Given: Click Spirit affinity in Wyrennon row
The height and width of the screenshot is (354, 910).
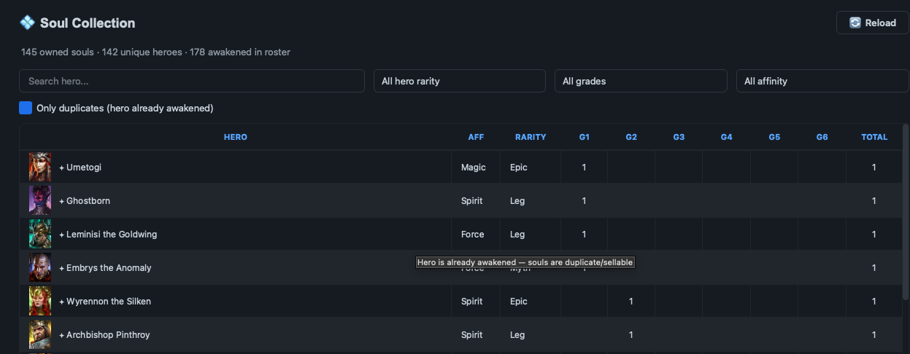Looking at the screenshot, I should (x=472, y=302).
